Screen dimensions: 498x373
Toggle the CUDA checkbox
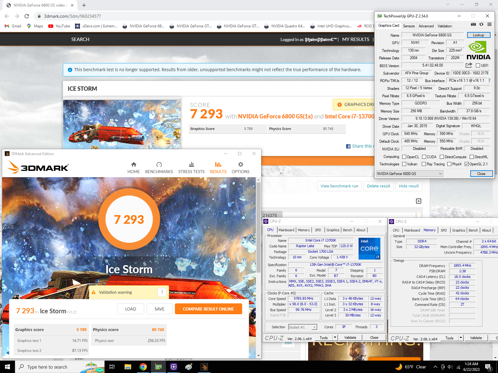coord(424,157)
